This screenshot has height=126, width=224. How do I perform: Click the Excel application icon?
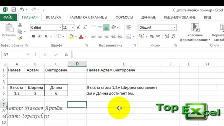pyautogui.click(x=5, y=9)
